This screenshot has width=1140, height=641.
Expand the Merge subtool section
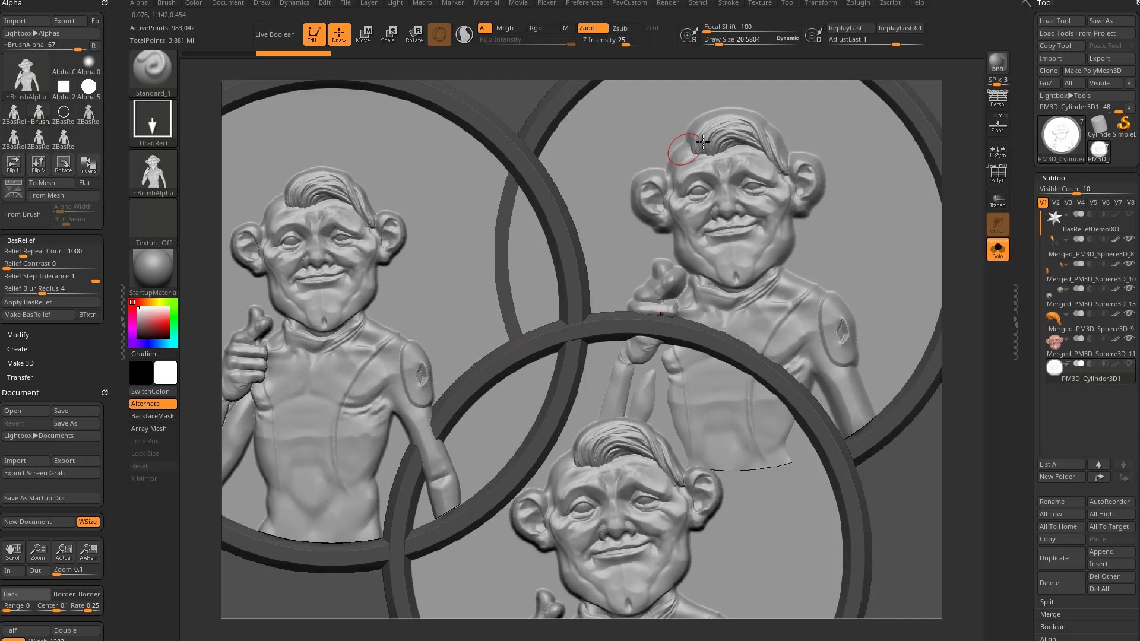click(1050, 614)
